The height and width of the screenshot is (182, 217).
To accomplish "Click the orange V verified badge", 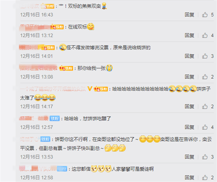I will 90,89.
